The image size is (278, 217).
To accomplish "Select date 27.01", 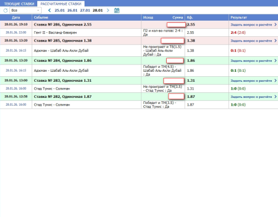I will pyautogui.click(x=85, y=11).
